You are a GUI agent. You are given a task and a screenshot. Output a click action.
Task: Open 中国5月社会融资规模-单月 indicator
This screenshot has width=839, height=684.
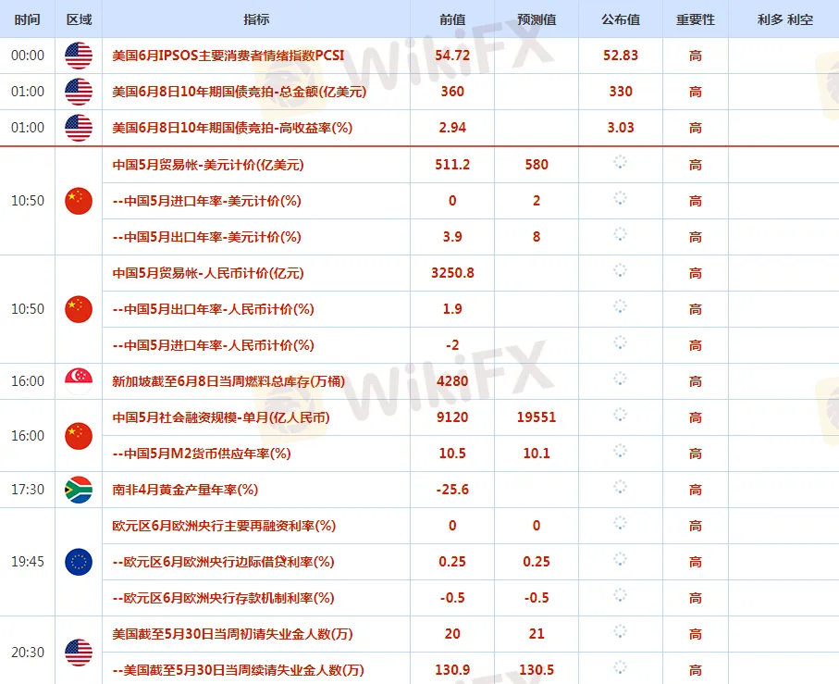tap(220, 417)
